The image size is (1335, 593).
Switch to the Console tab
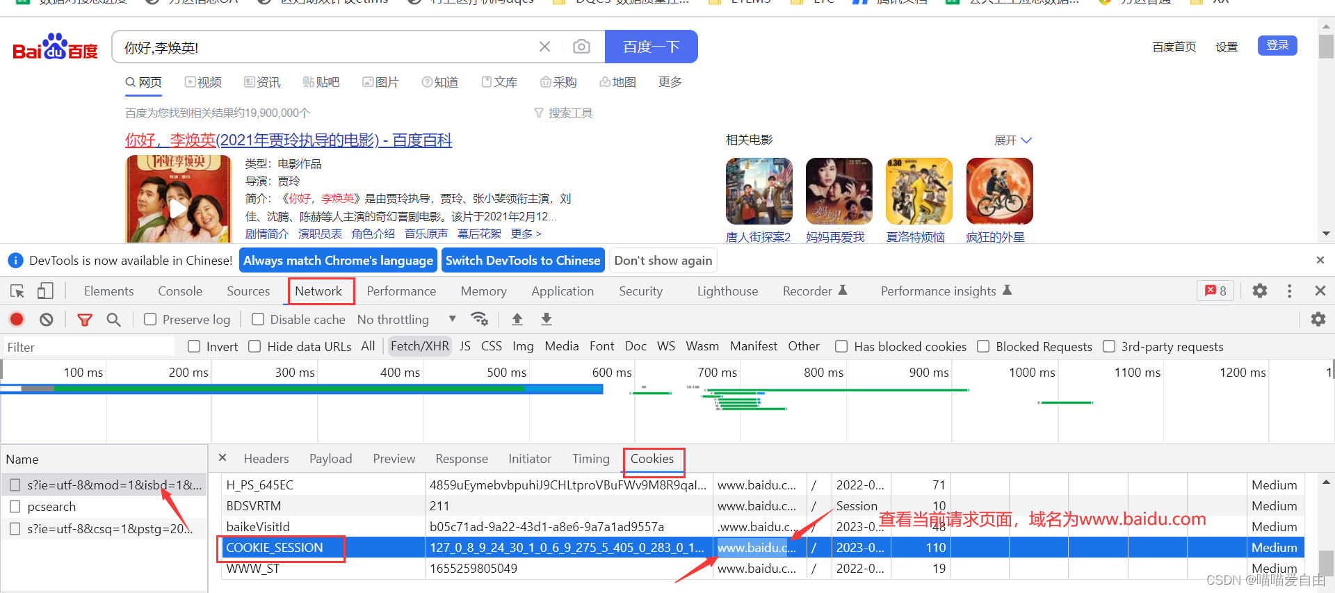(x=180, y=291)
